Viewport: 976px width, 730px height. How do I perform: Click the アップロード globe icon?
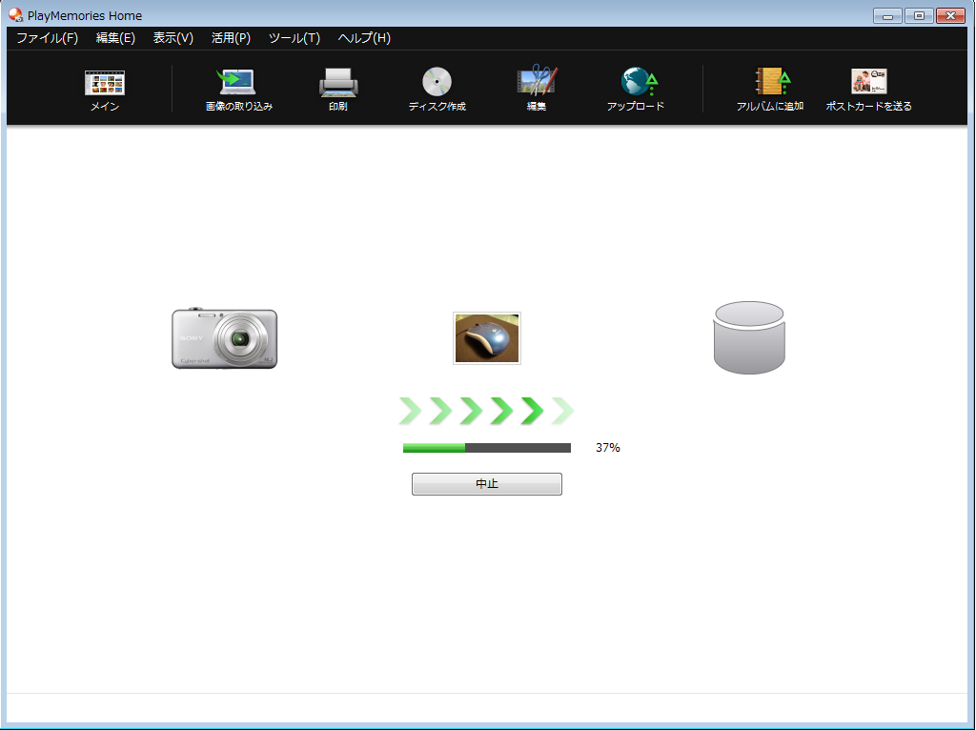639,82
